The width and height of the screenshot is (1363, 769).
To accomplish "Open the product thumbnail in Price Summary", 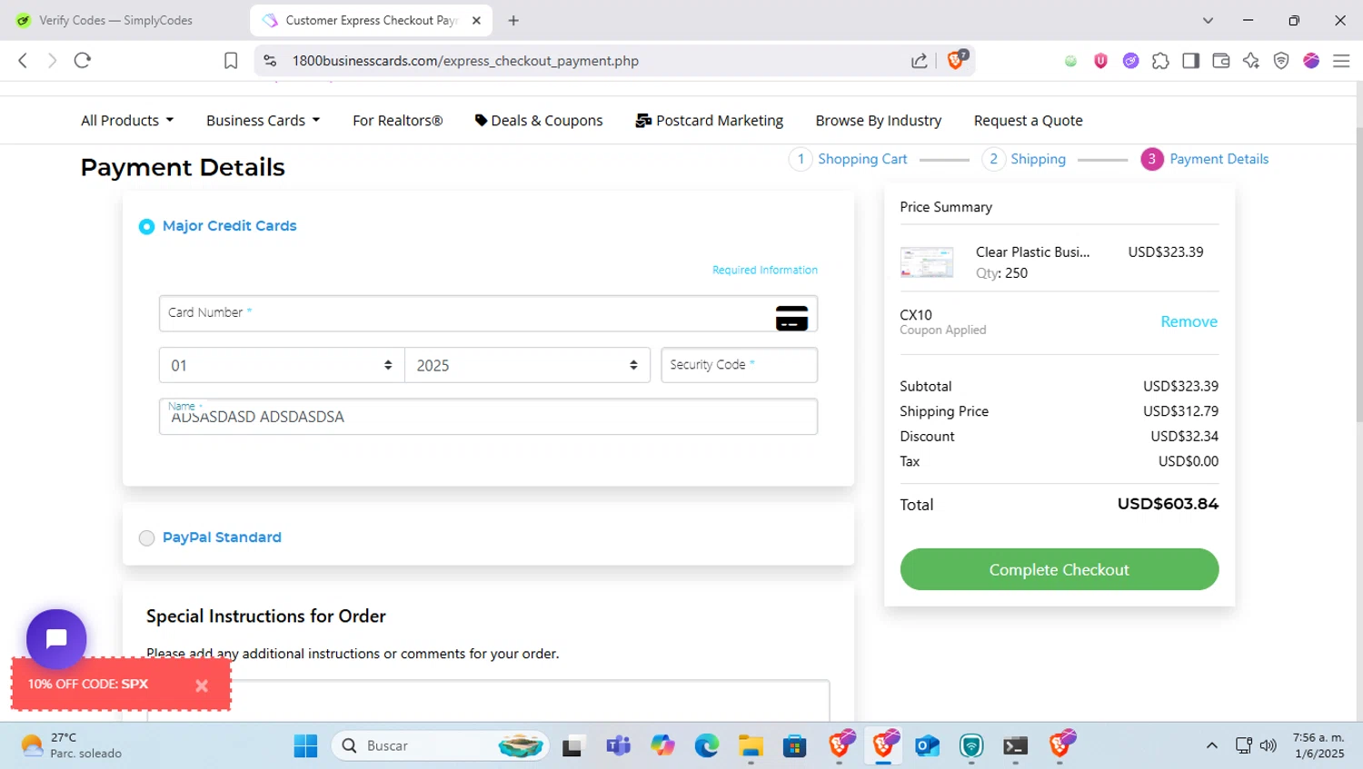I will point(927,262).
